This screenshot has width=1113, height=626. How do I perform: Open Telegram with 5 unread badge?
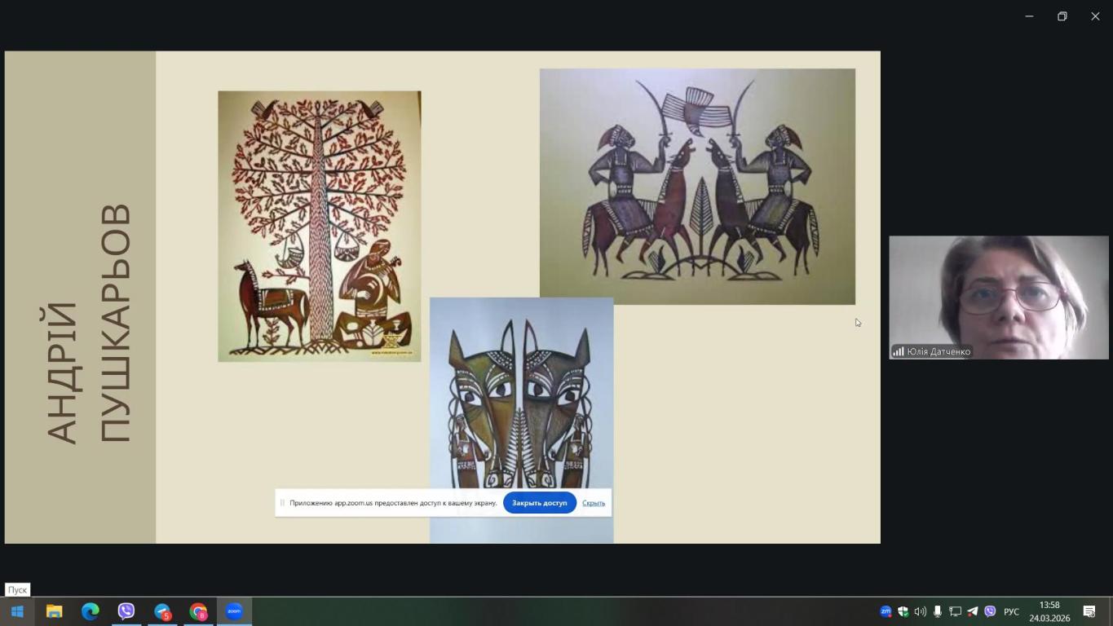pyautogui.click(x=162, y=611)
